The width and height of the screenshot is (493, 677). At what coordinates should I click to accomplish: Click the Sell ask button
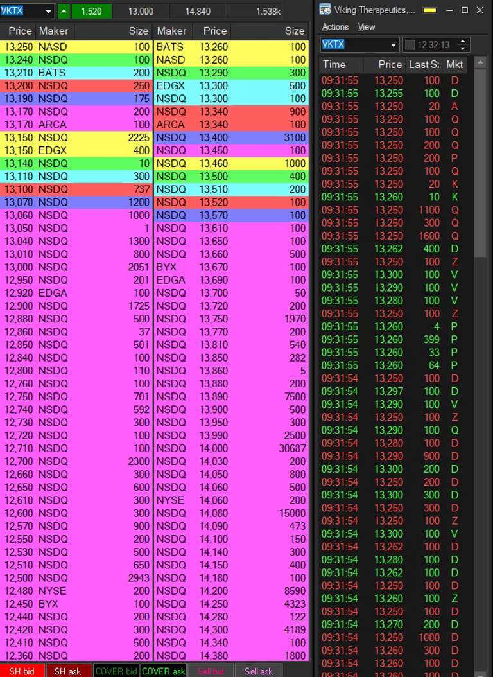pos(258,671)
